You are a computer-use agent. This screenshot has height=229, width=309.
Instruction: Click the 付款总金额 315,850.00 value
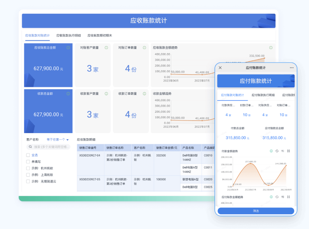[x=237, y=138]
